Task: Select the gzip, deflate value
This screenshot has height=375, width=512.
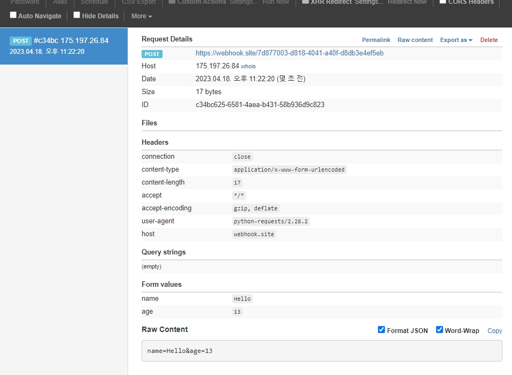Action: click(256, 208)
